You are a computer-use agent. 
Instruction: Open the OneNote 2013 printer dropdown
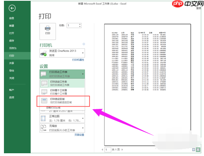pyautogui.click(x=62, y=53)
